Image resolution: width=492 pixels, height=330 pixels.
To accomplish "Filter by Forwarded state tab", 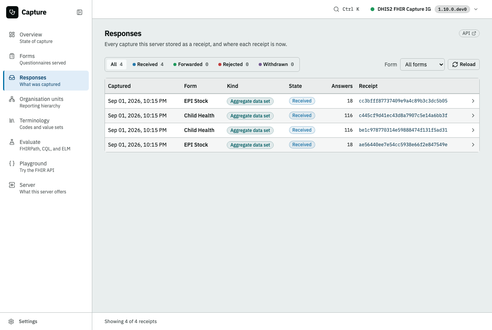I will click(x=191, y=64).
